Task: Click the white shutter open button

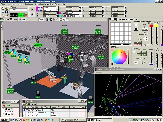Action: click(x=136, y=25)
